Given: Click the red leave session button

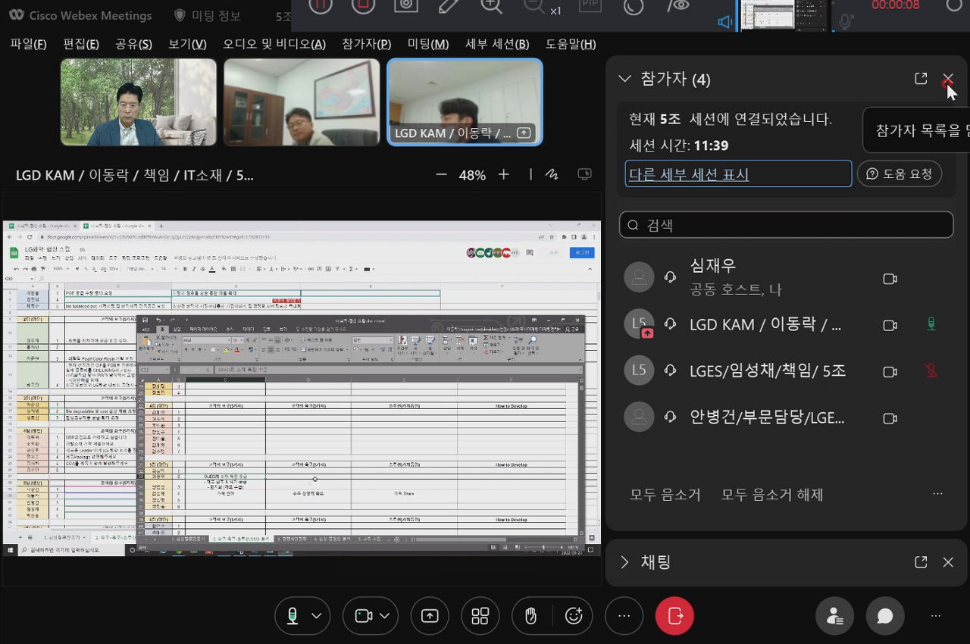Looking at the screenshot, I should tap(674, 616).
